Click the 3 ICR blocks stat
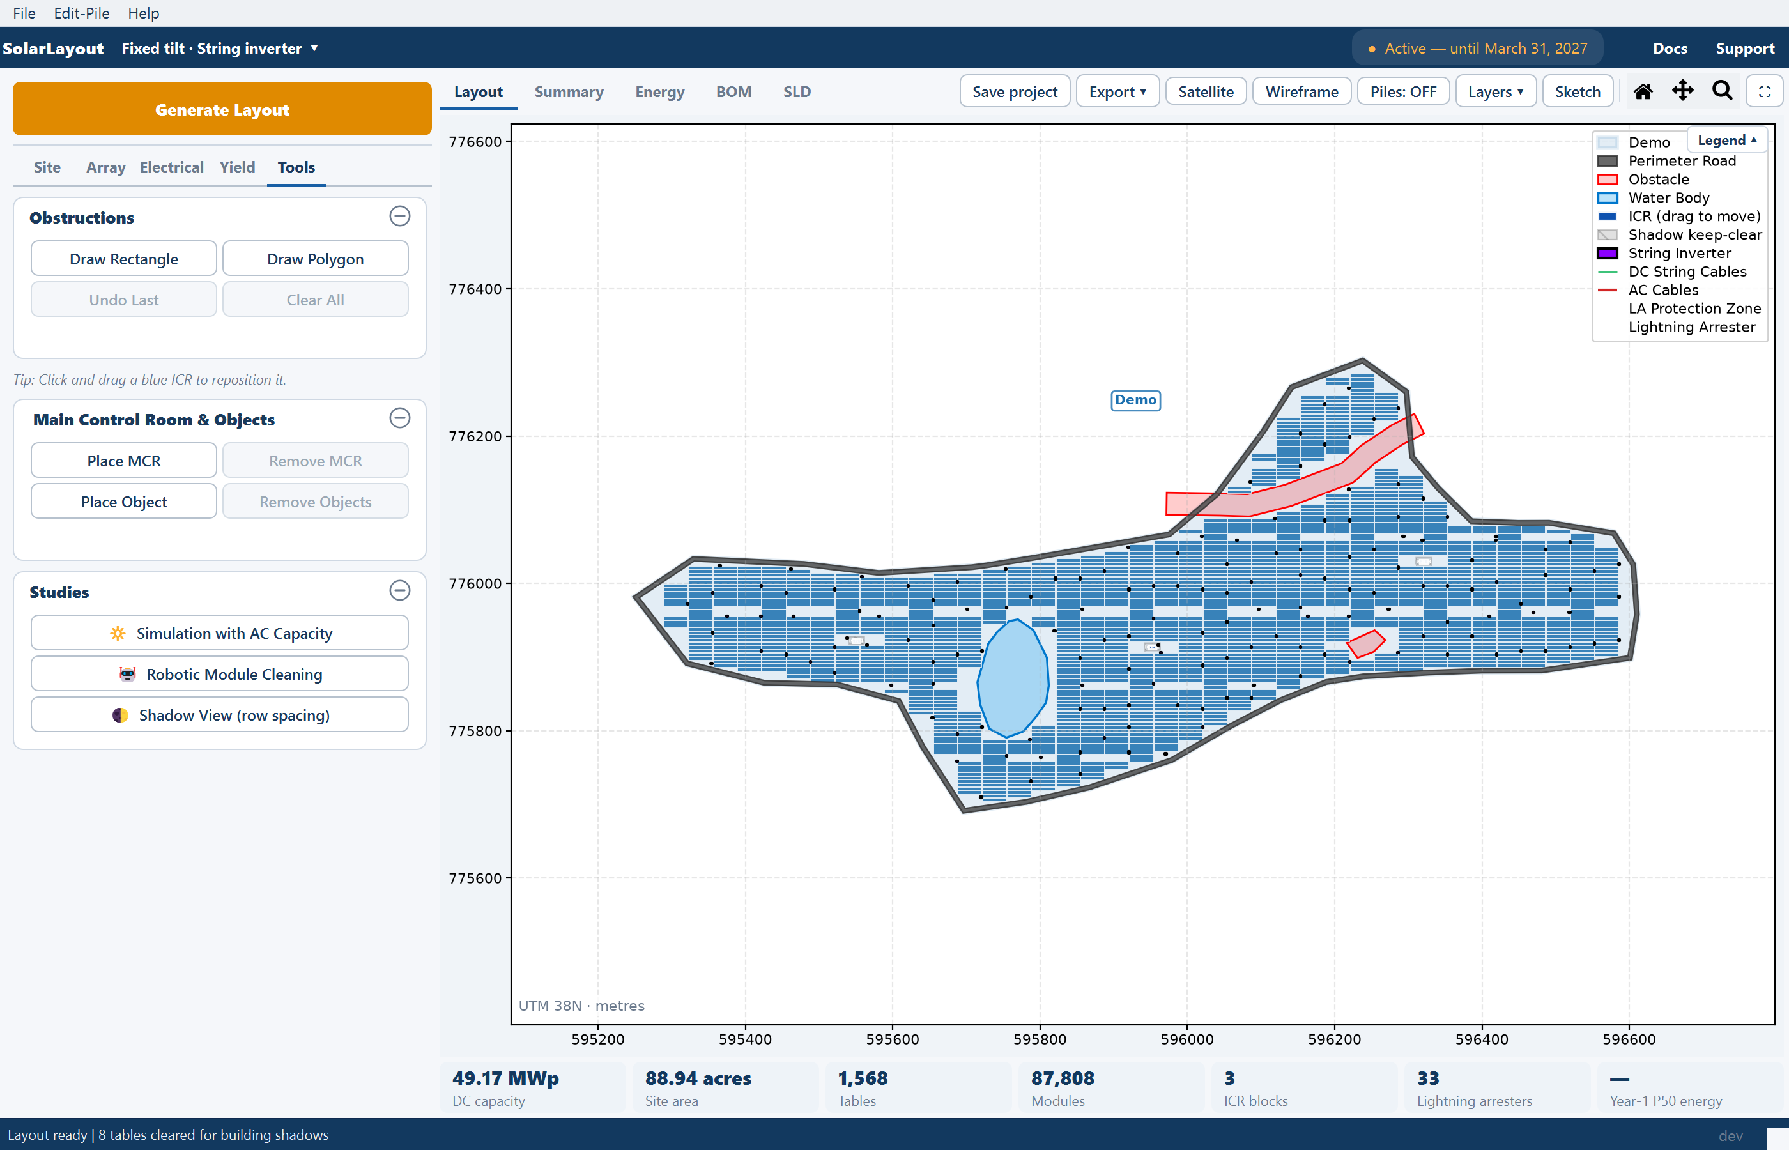 [1305, 1088]
